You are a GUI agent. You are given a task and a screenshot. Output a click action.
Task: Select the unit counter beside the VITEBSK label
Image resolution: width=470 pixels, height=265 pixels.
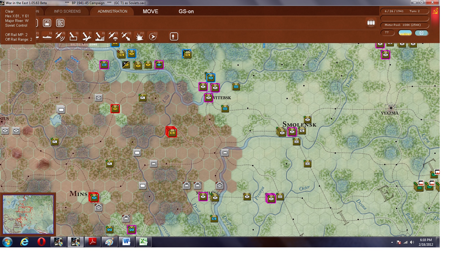[x=208, y=98]
